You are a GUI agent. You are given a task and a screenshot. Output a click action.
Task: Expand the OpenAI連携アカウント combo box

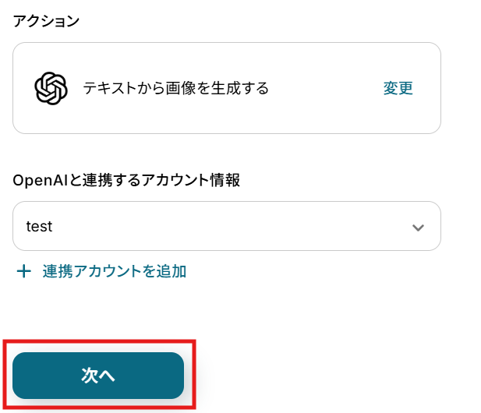point(226,227)
